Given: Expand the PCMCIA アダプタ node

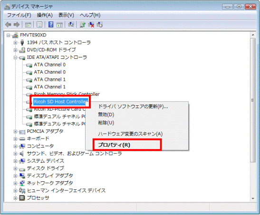Looking at the screenshot, I should click(x=15, y=131).
